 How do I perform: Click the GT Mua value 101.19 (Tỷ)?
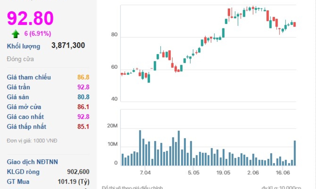(73, 182)
